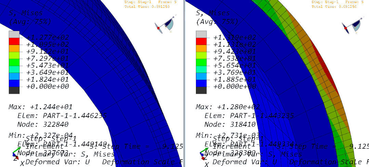The height and width of the screenshot is (167, 369).
Task: Click the legend value +1.885e+01
Action: pos(235,79)
